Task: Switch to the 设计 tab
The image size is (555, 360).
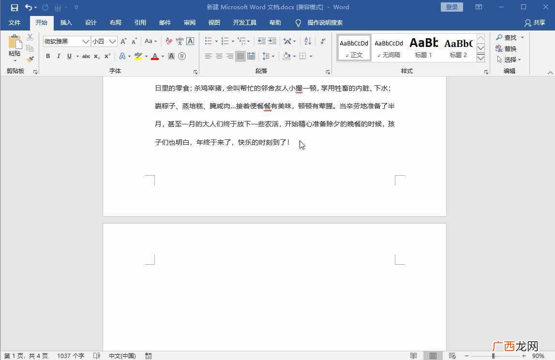Action: (x=91, y=23)
